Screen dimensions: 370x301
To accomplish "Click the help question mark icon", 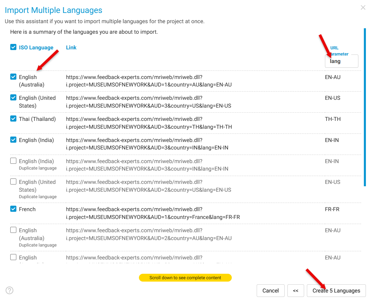I will pos(10,290).
